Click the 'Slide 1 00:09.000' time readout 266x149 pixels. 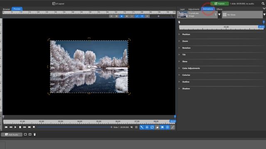(121, 127)
